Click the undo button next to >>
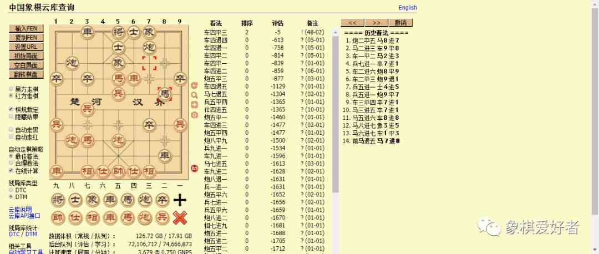 coord(401,23)
